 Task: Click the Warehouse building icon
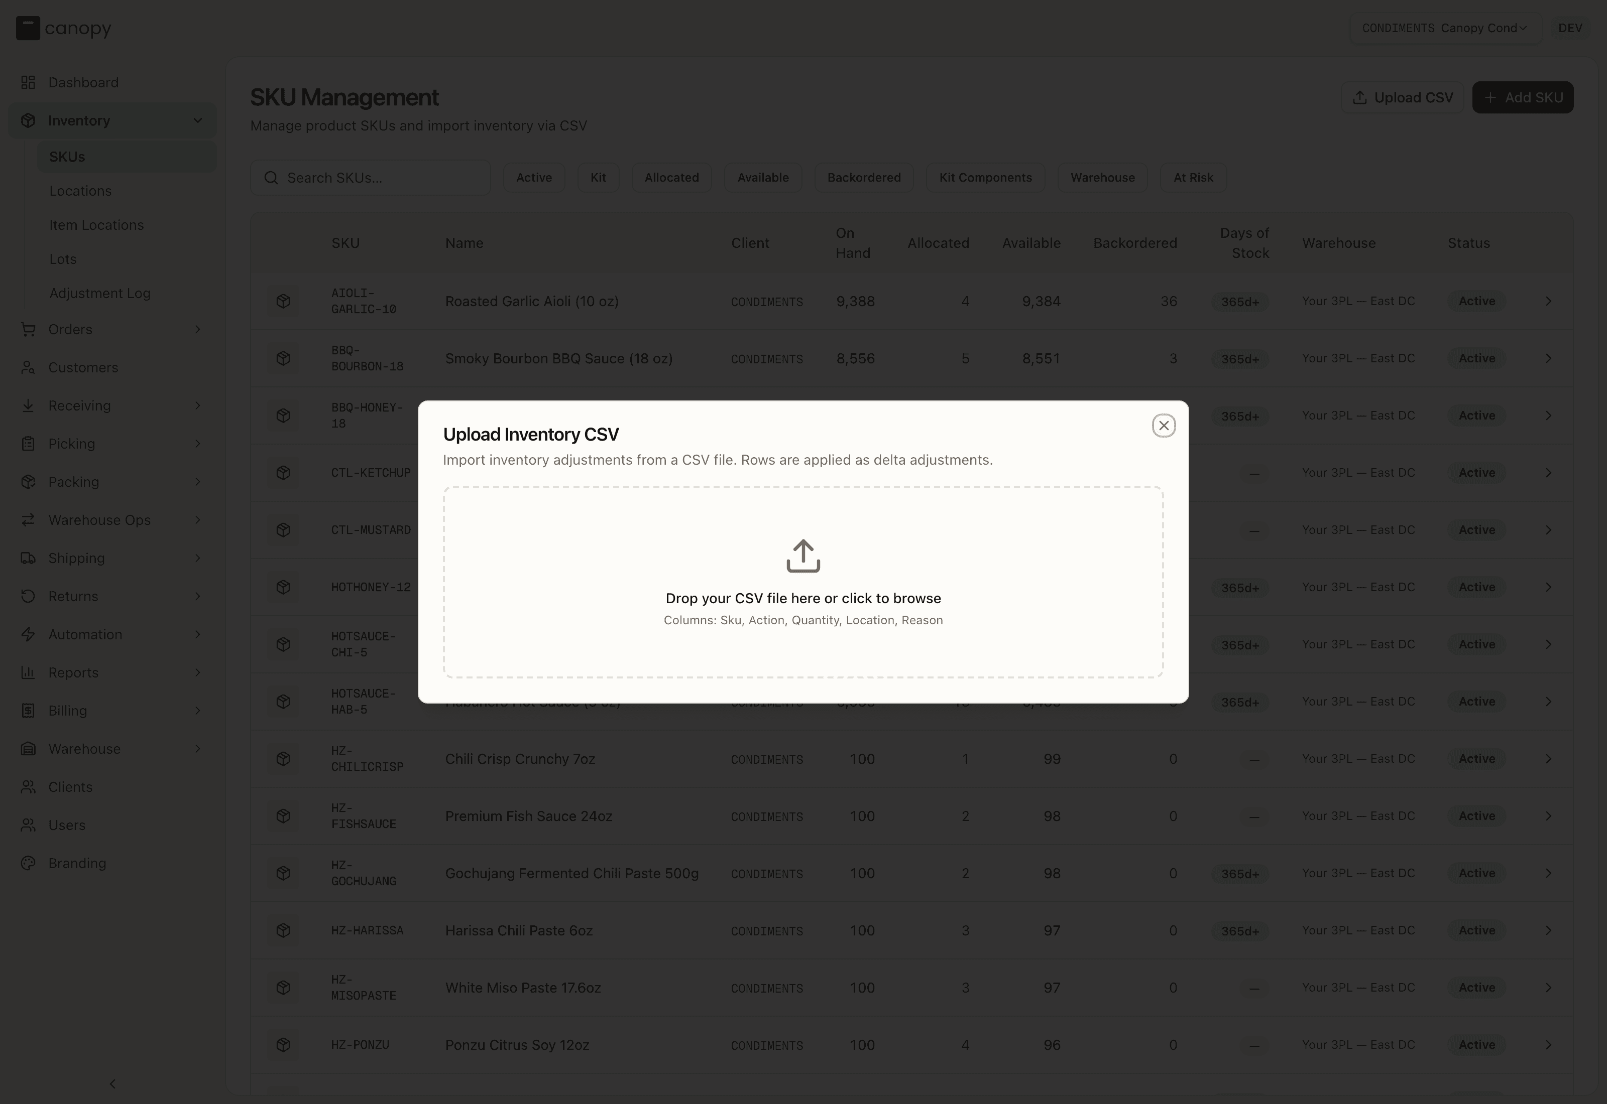(x=28, y=748)
